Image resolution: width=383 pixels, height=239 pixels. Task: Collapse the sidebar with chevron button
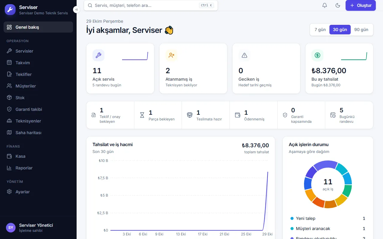click(77, 10)
